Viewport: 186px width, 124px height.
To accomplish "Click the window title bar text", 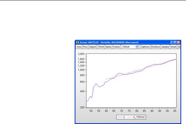I will click(x=109, y=42).
